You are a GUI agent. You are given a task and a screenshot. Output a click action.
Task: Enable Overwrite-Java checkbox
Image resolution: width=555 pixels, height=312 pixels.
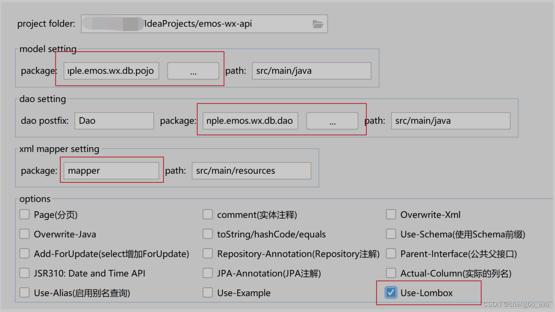click(25, 234)
